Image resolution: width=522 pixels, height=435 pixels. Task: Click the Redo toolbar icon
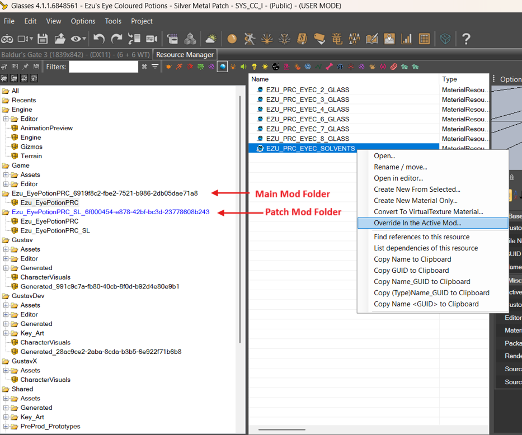tap(116, 39)
